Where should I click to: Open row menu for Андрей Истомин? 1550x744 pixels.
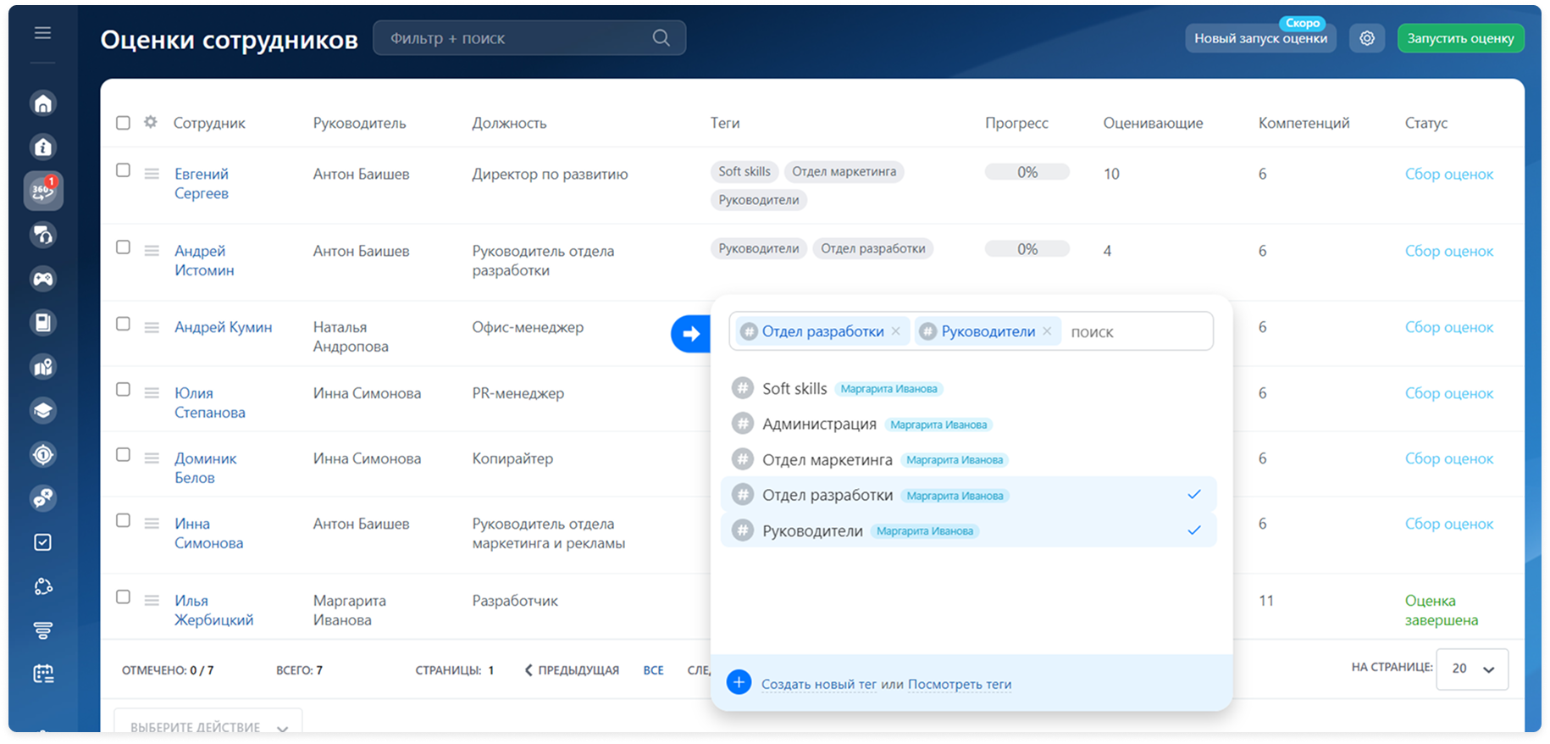152,251
